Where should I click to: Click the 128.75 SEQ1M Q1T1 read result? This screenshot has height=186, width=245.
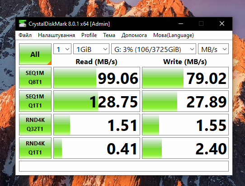97,101
